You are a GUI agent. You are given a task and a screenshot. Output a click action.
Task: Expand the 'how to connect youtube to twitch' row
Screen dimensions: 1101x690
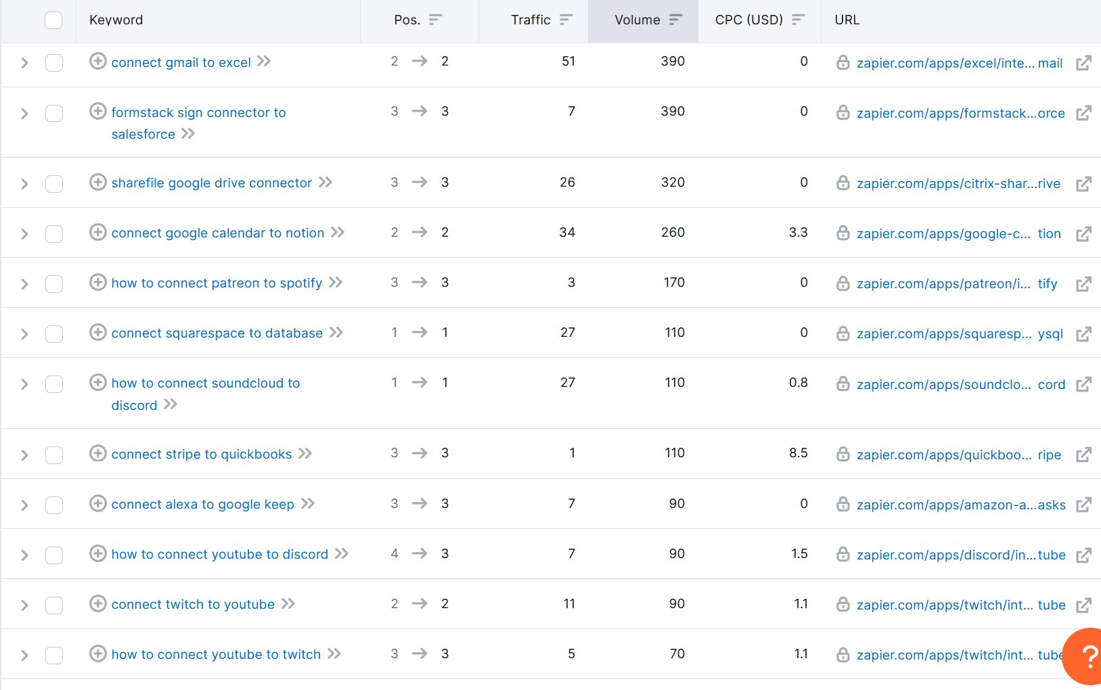(x=24, y=655)
